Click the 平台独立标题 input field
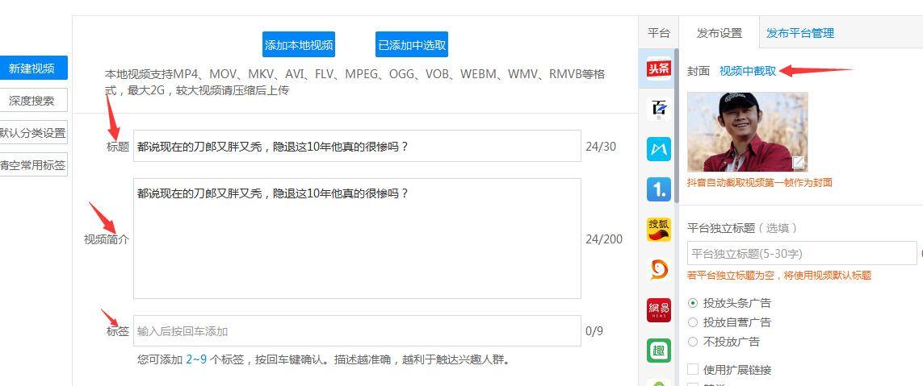 (x=801, y=254)
